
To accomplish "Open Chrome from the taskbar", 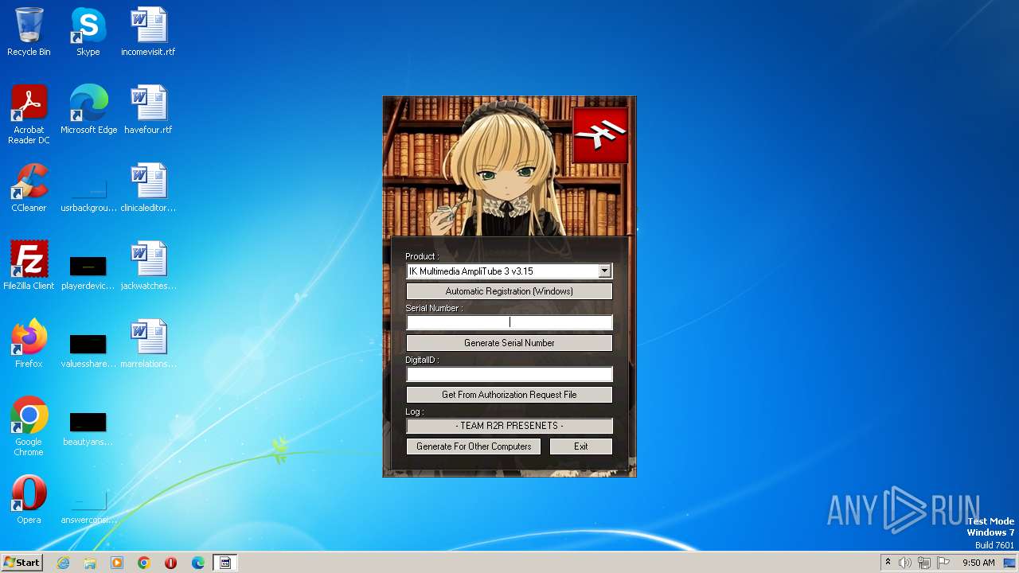I will pos(144,563).
